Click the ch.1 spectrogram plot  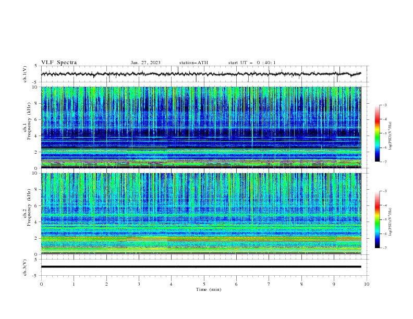(x=201, y=127)
